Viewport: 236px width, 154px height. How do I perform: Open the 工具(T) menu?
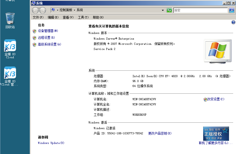pos(83,17)
